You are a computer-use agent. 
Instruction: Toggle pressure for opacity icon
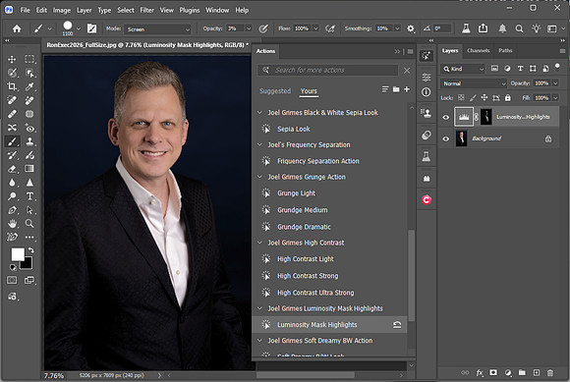[x=263, y=28]
